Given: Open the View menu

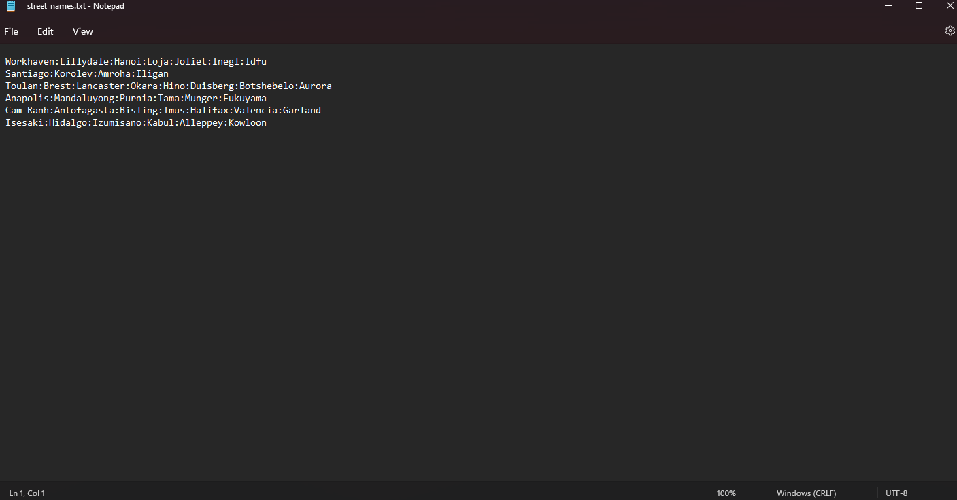Looking at the screenshot, I should pos(82,31).
